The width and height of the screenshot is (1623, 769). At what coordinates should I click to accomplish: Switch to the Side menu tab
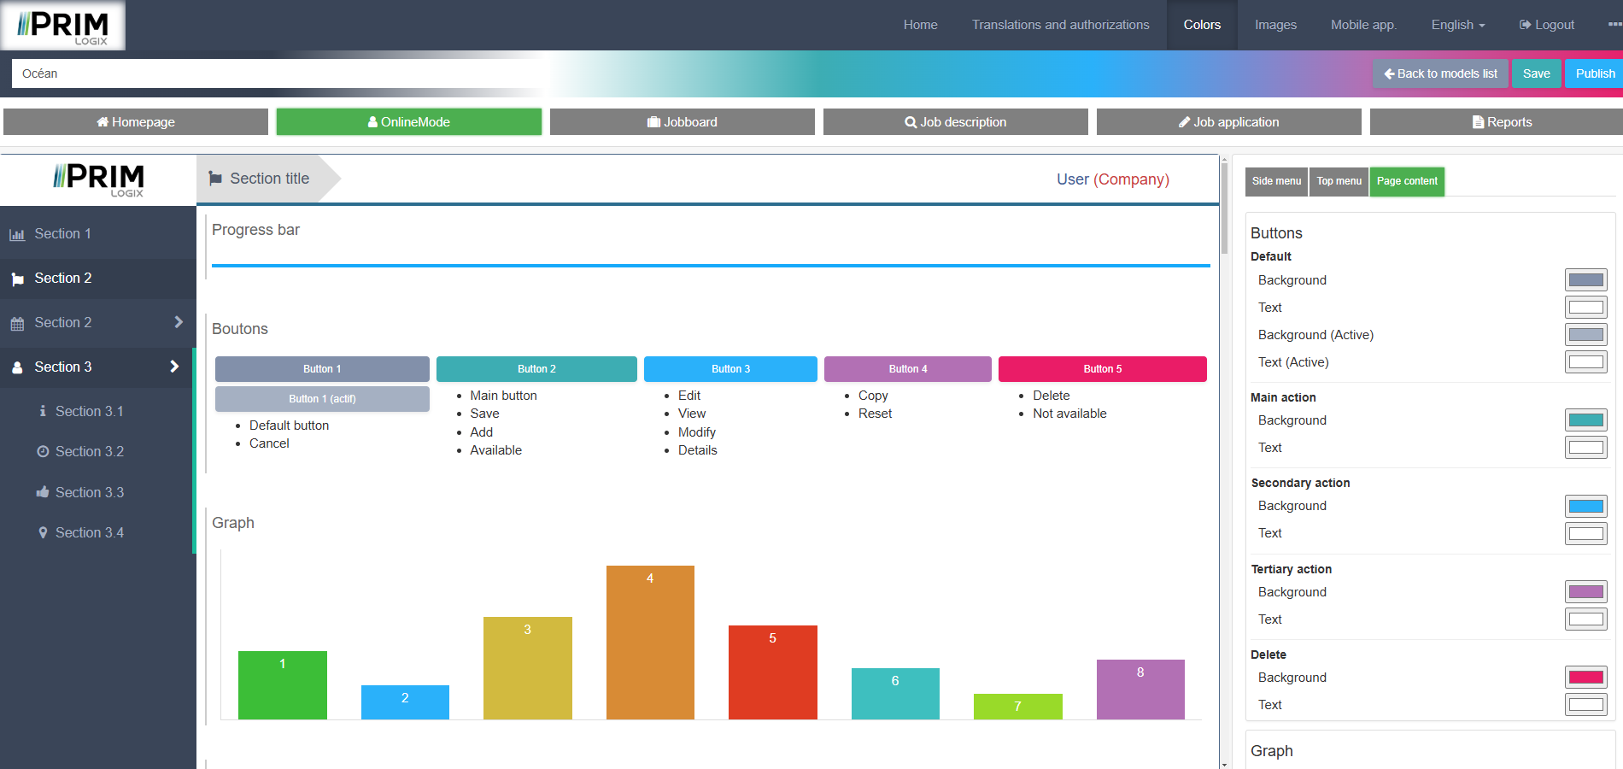1276,181
